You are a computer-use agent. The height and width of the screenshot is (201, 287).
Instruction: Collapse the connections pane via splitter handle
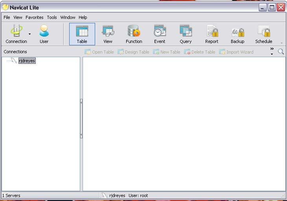coord(81,119)
